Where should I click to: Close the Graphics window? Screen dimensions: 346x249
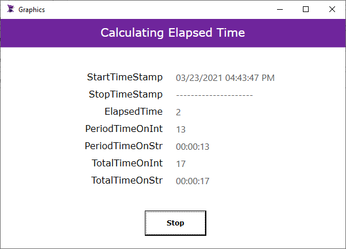(332, 10)
